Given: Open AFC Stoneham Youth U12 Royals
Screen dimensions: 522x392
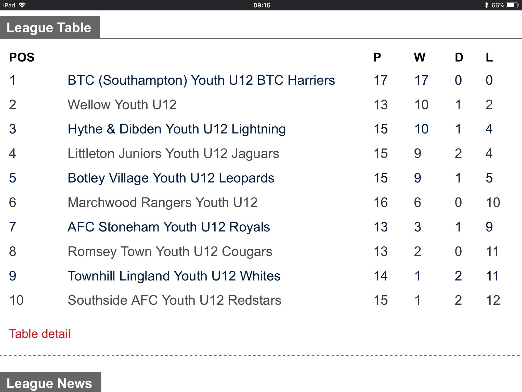Looking at the screenshot, I should (x=169, y=227).
